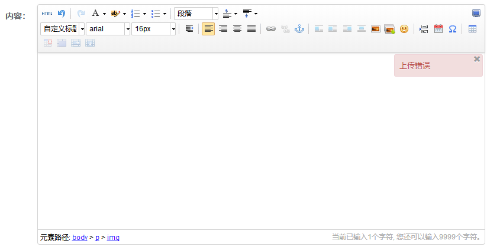Insert paragraph before table icon

point(62,43)
